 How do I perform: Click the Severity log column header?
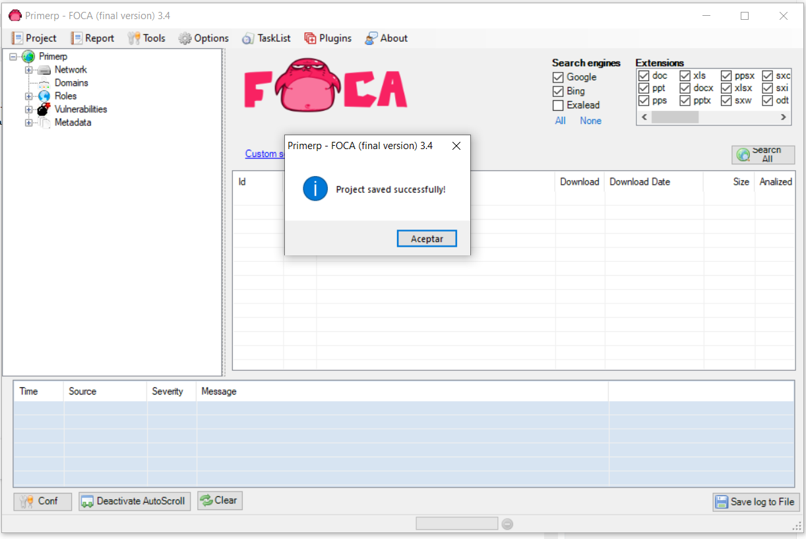click(171, 391)
